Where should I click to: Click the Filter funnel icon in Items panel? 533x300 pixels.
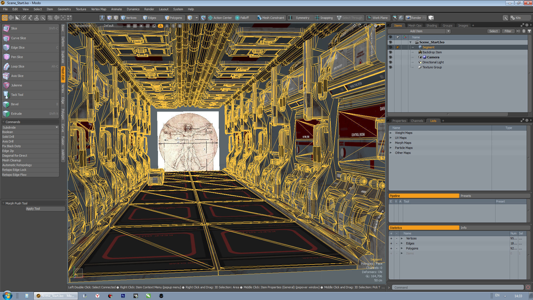(529, 31)
